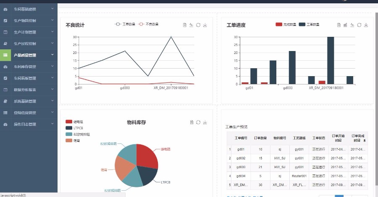Expand the 生产计划管理 sidebar menu
Image resolution: width=378 pixels, height=197 pixels.
point(29,32)
